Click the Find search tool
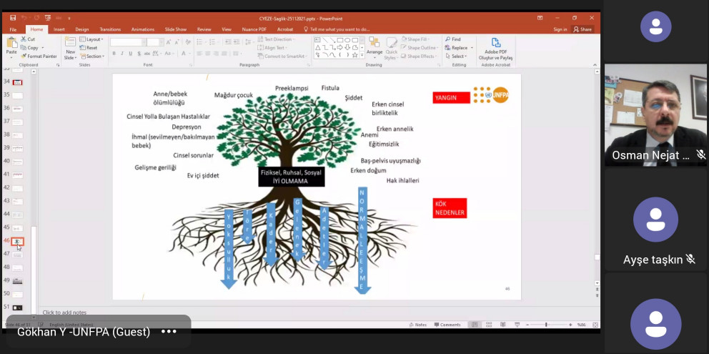The image size is (709, 354). [452, 39]
